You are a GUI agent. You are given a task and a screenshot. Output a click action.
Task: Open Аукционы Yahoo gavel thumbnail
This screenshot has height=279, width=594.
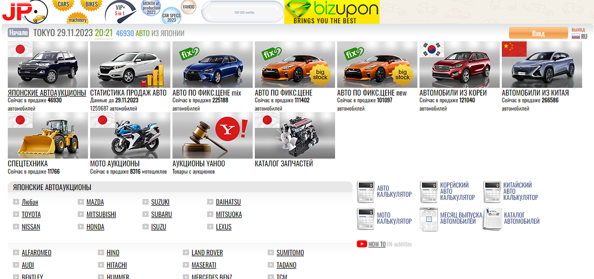pos(212,135)
